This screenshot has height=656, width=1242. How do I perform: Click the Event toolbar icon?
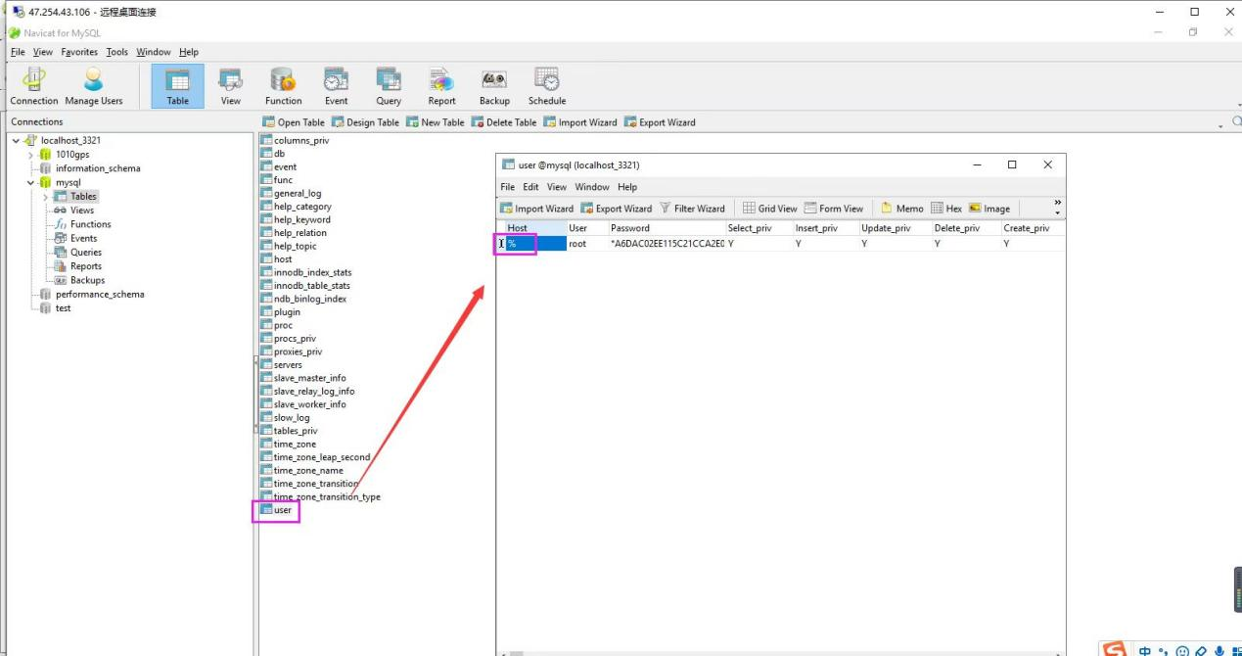[x=336, y=86]
